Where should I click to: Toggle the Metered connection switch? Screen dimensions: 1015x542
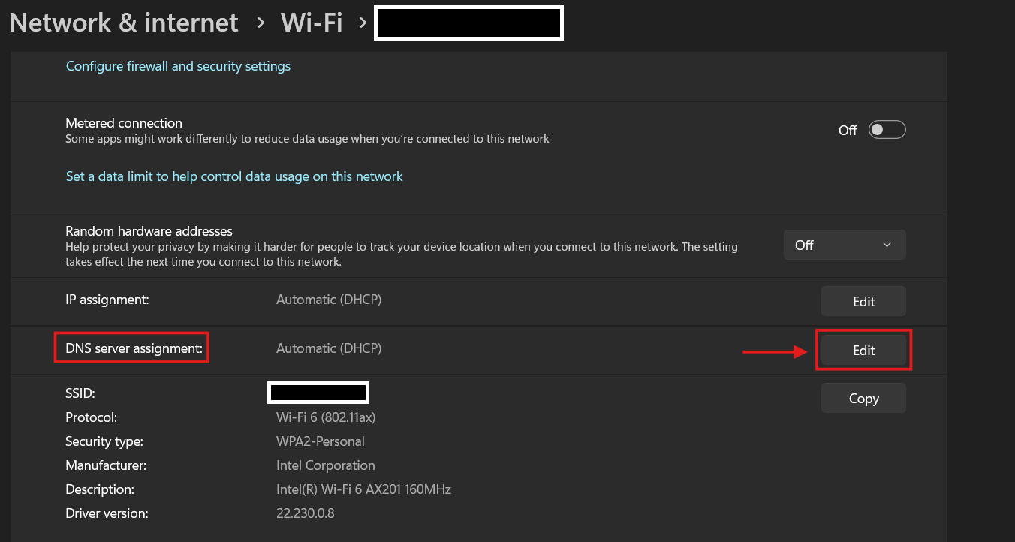click(887, 130)
